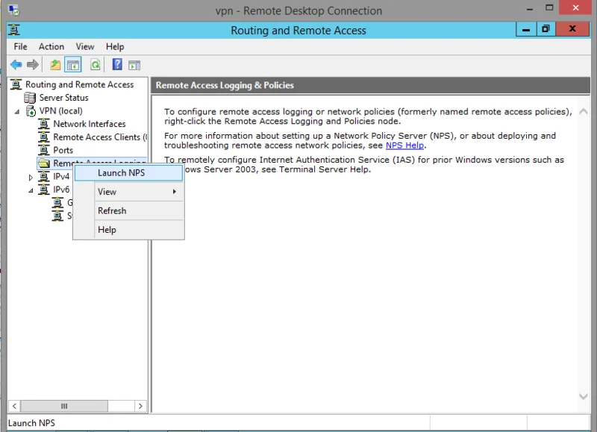Select Network Interfaces in the tree
This screenshot has height=432, width=597.
point(90,124)
